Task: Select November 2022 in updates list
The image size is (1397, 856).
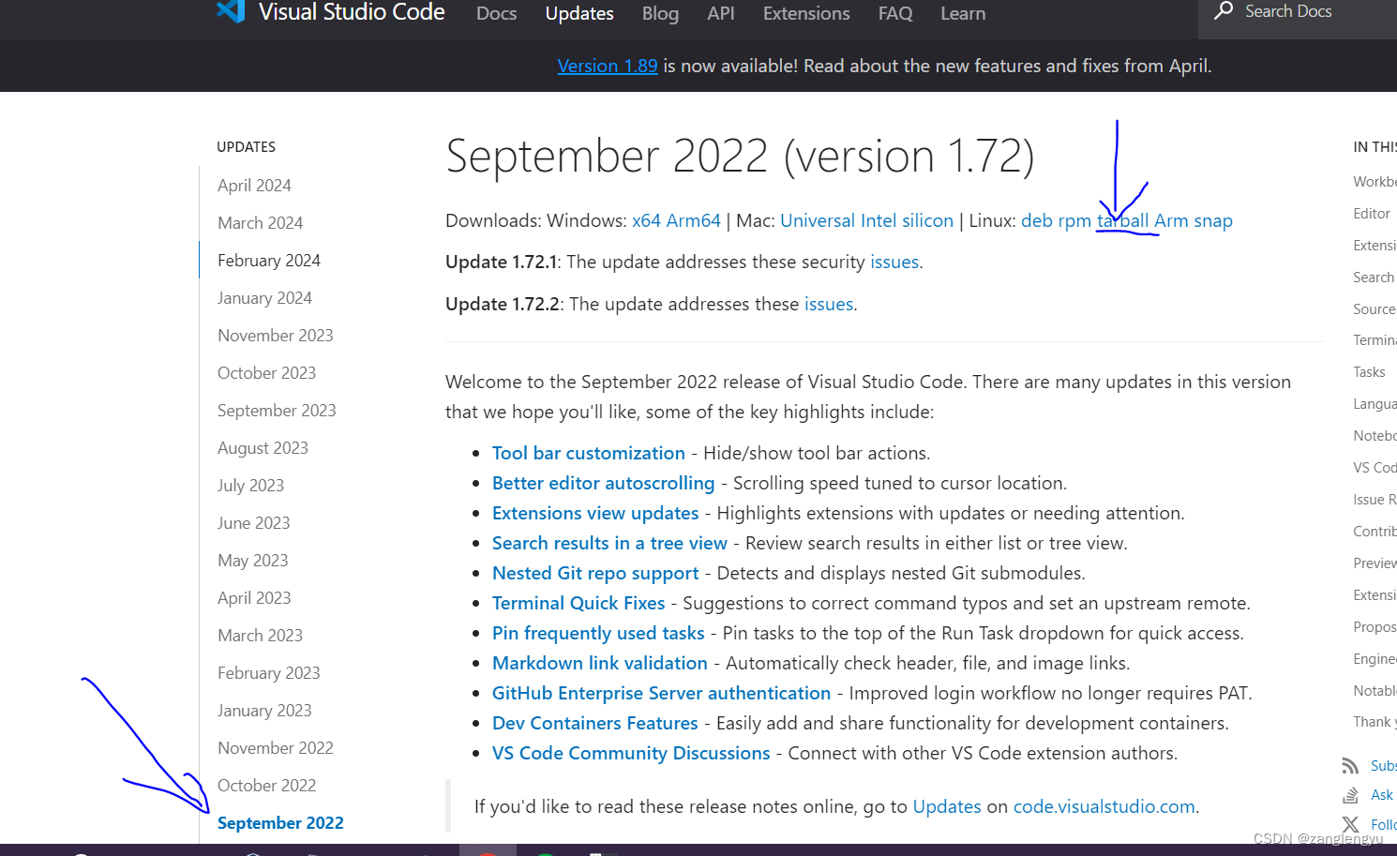Action: [276, 748]
